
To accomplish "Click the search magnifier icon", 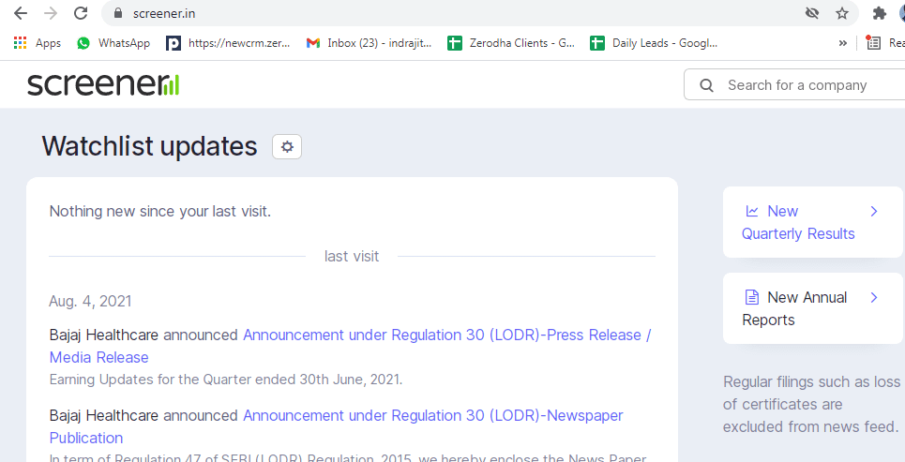I will [x=706, y=85].
